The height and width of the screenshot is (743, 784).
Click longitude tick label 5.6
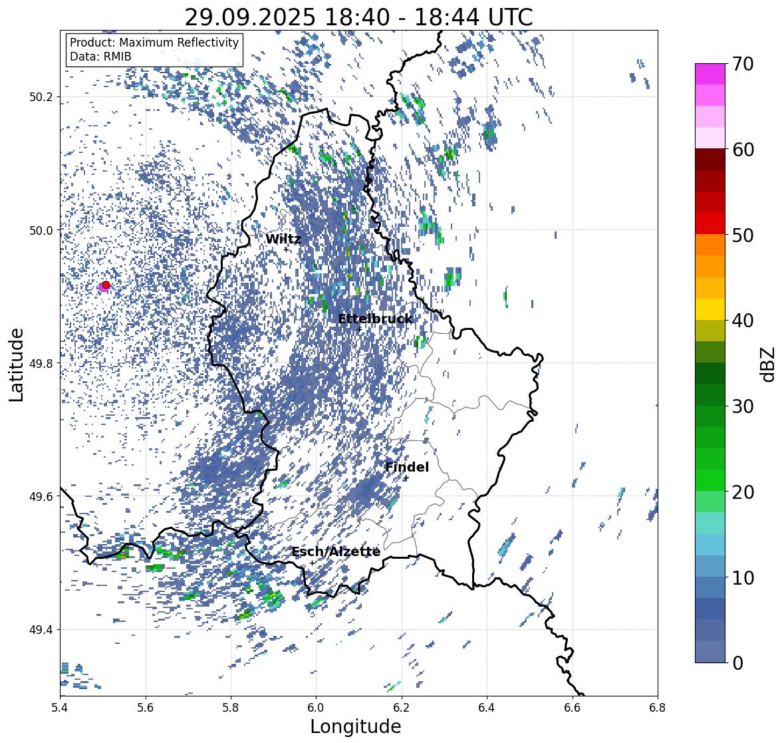146,707
